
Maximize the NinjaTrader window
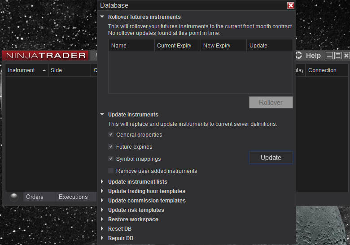(338, 56)
